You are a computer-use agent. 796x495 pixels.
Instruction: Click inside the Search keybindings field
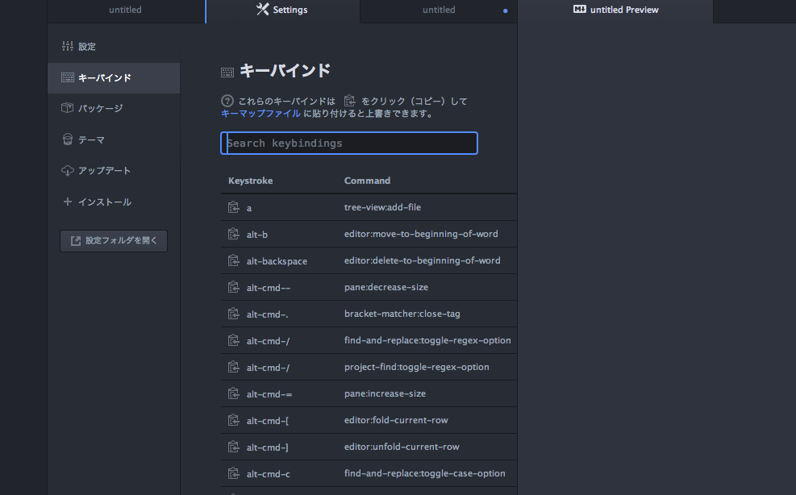coord(348,143)
